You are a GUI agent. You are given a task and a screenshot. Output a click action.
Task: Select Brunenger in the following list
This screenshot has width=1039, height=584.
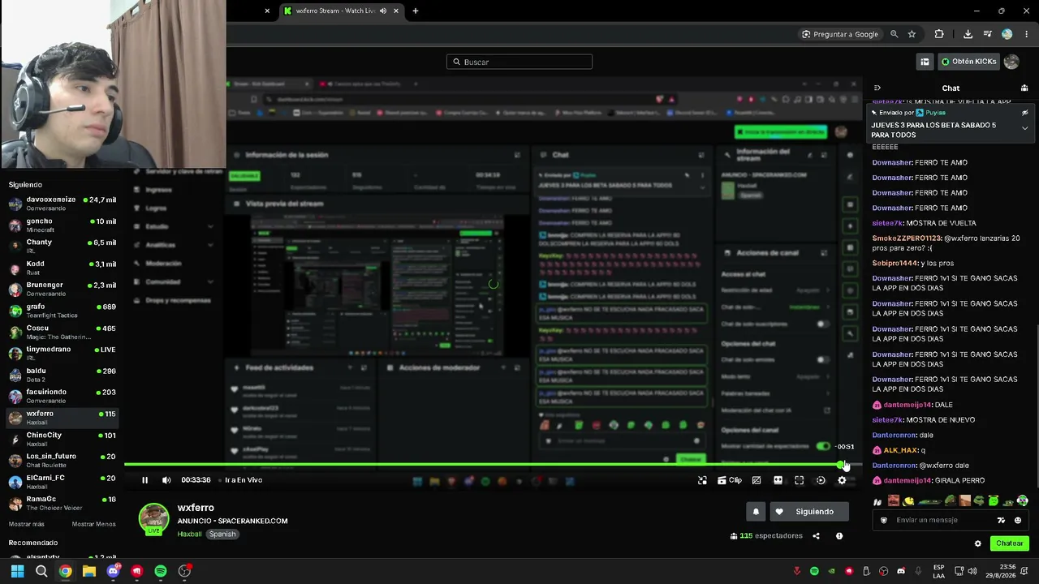point(62,290)
